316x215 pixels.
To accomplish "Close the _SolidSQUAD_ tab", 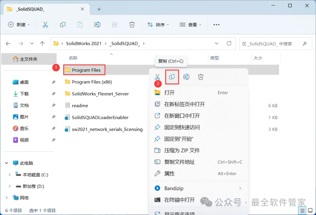I will click(x=82, y=9).
